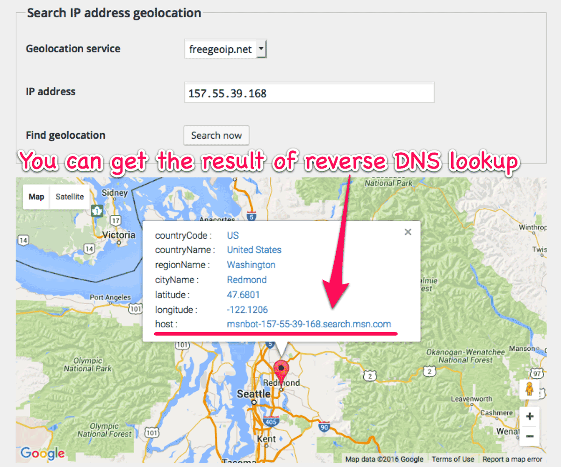Click the Interstate 405 highway shield

[271, 422]
